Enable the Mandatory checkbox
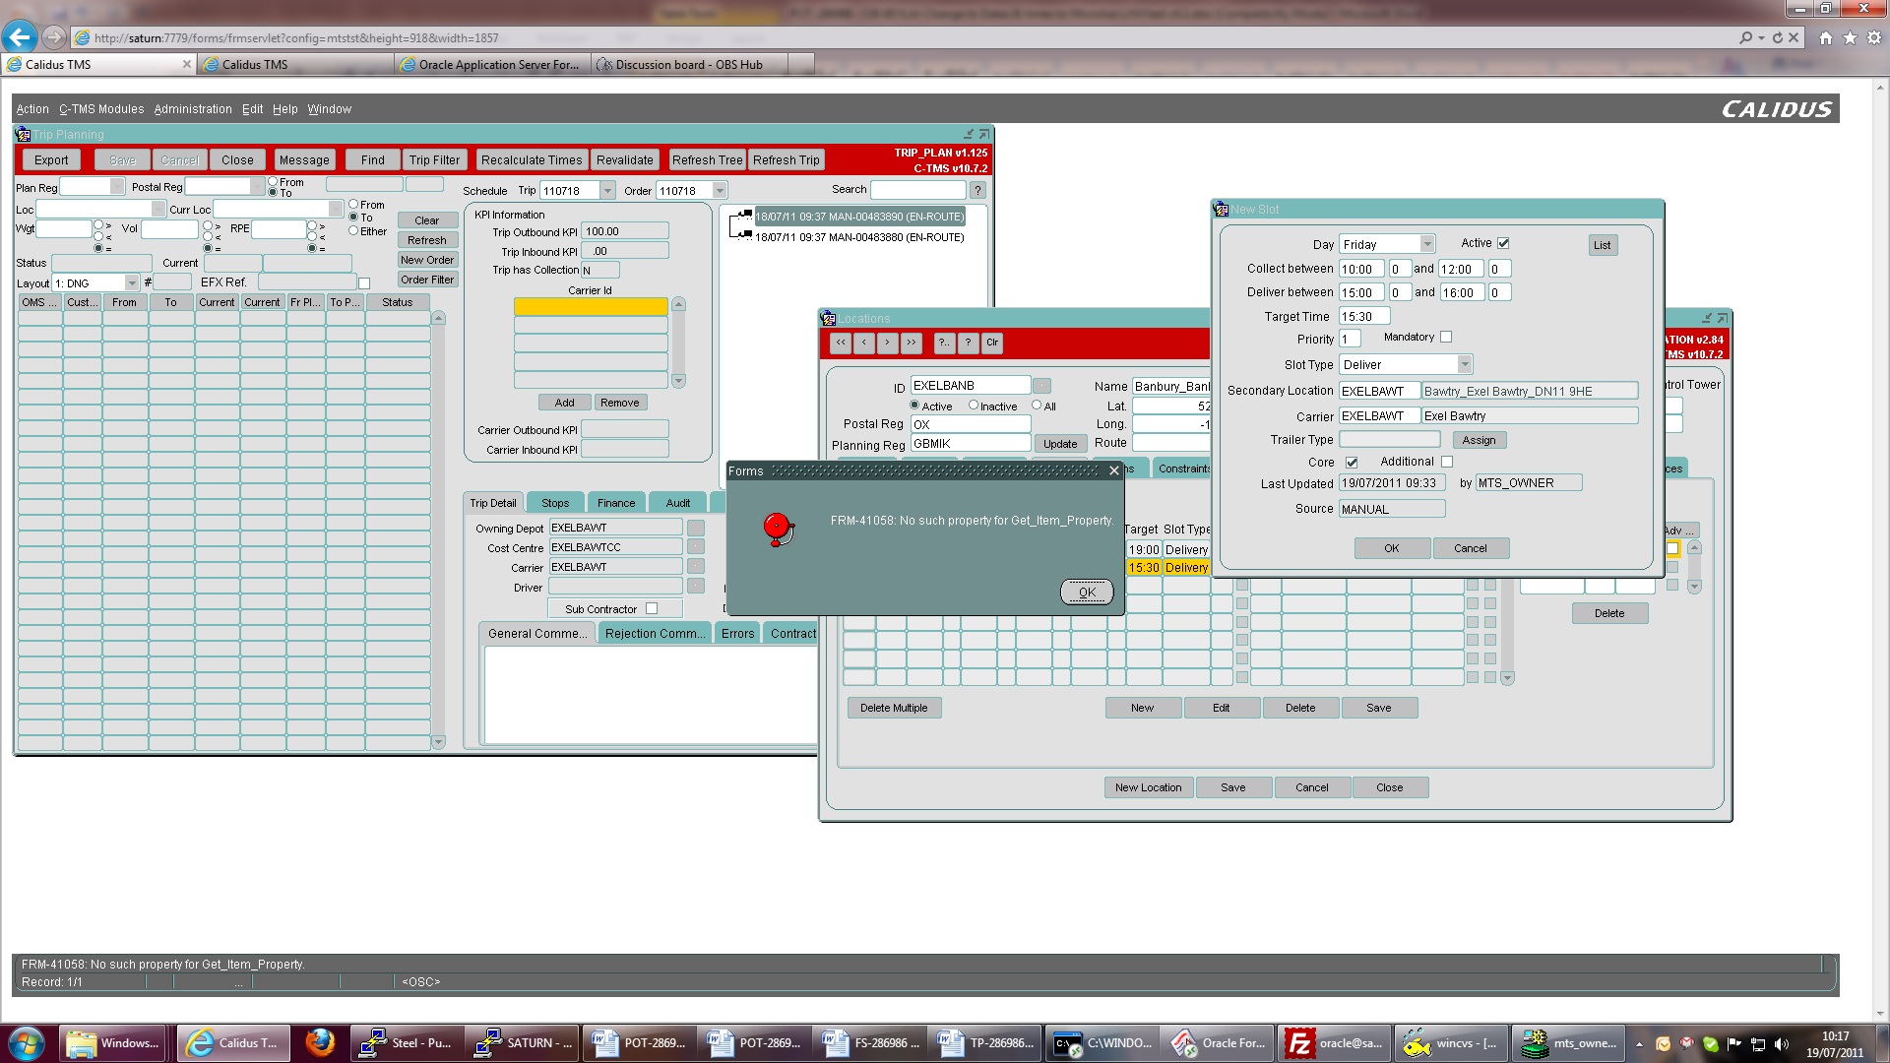 tap(1446, 337)
